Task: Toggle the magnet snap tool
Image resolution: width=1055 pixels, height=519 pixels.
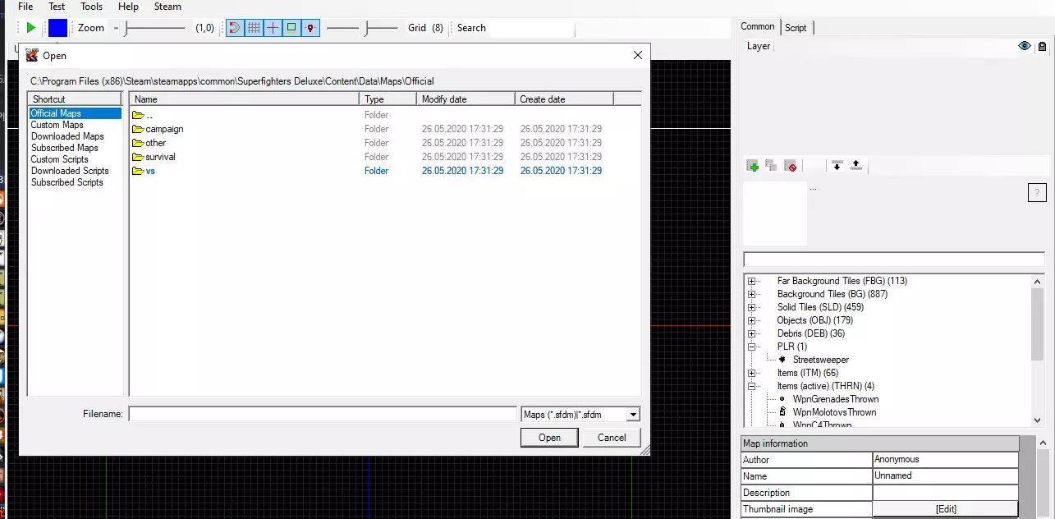Action: pos(235,28)
